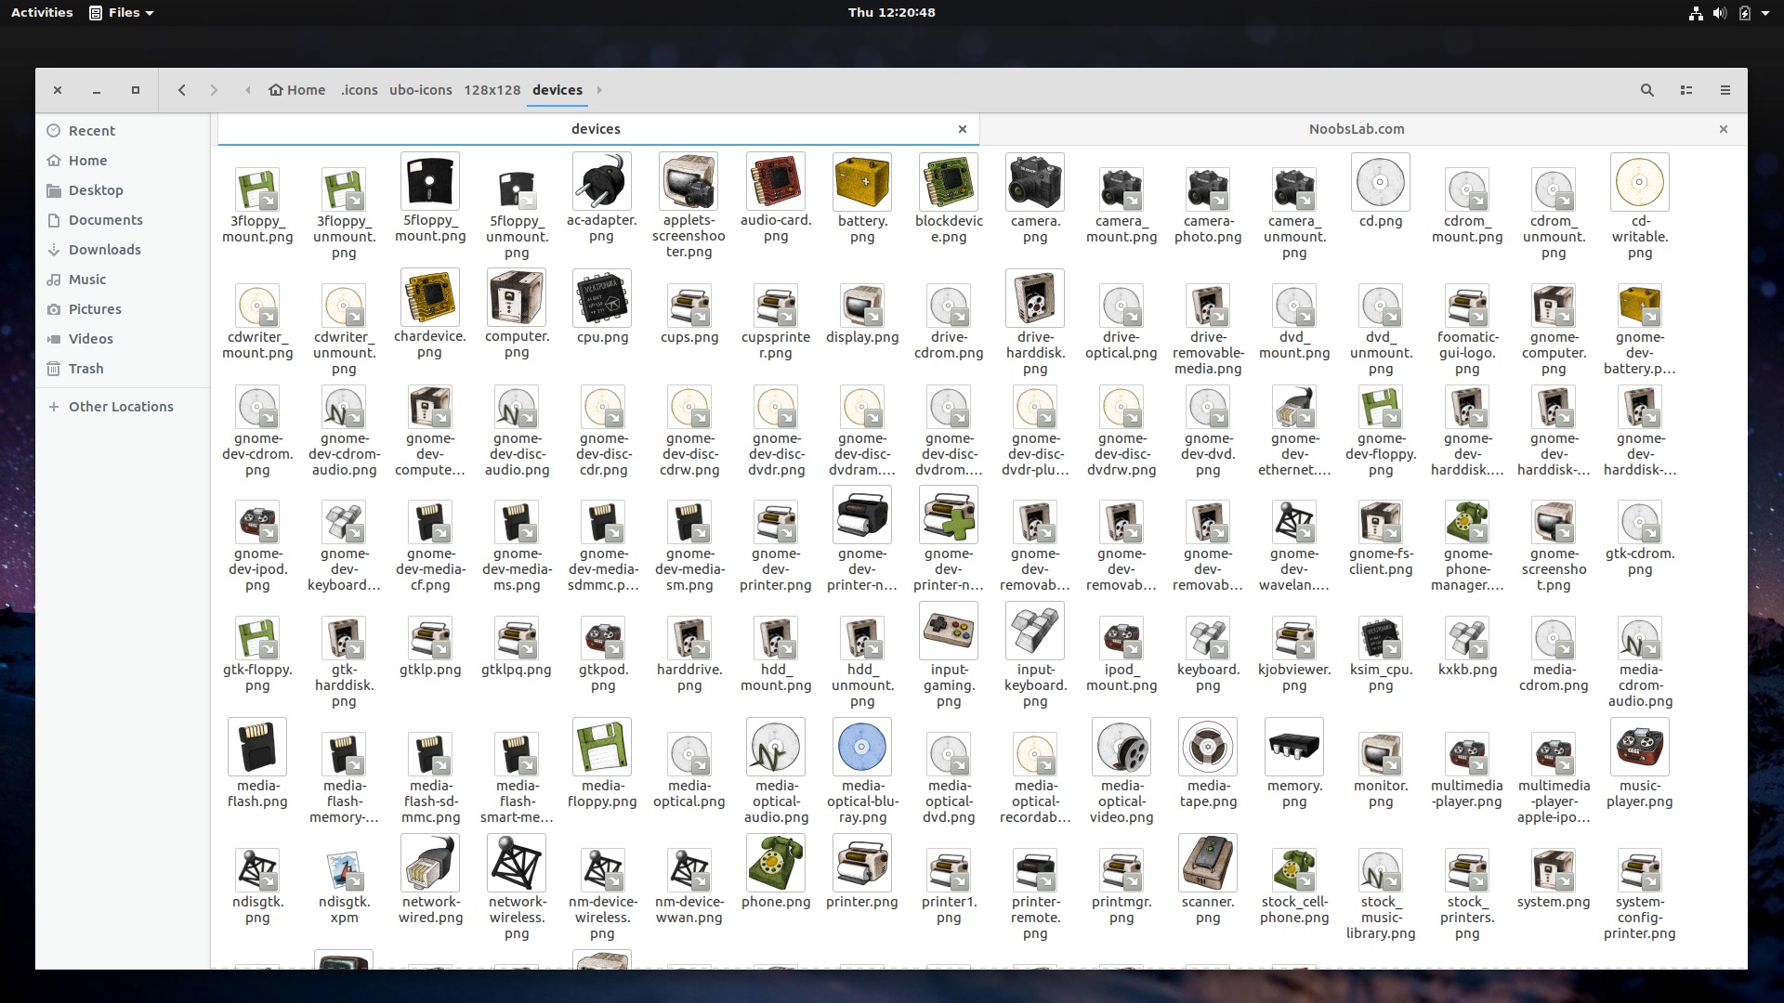Image resolution: width=1784 pixels, height=1003 pixels.
Task: Click the leftmost path overflow chevron
Action: click(x=248, y=90)
